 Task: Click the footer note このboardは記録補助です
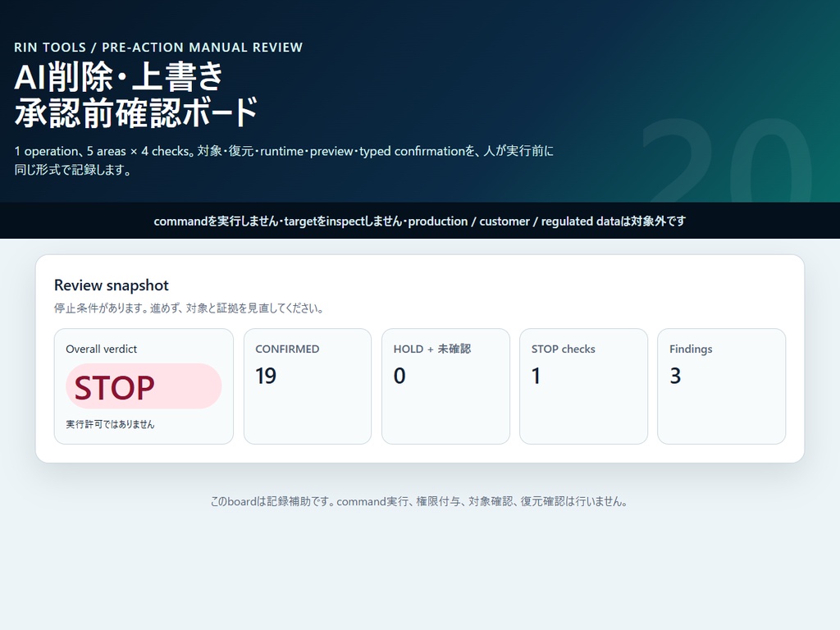[x=419, y=501]
